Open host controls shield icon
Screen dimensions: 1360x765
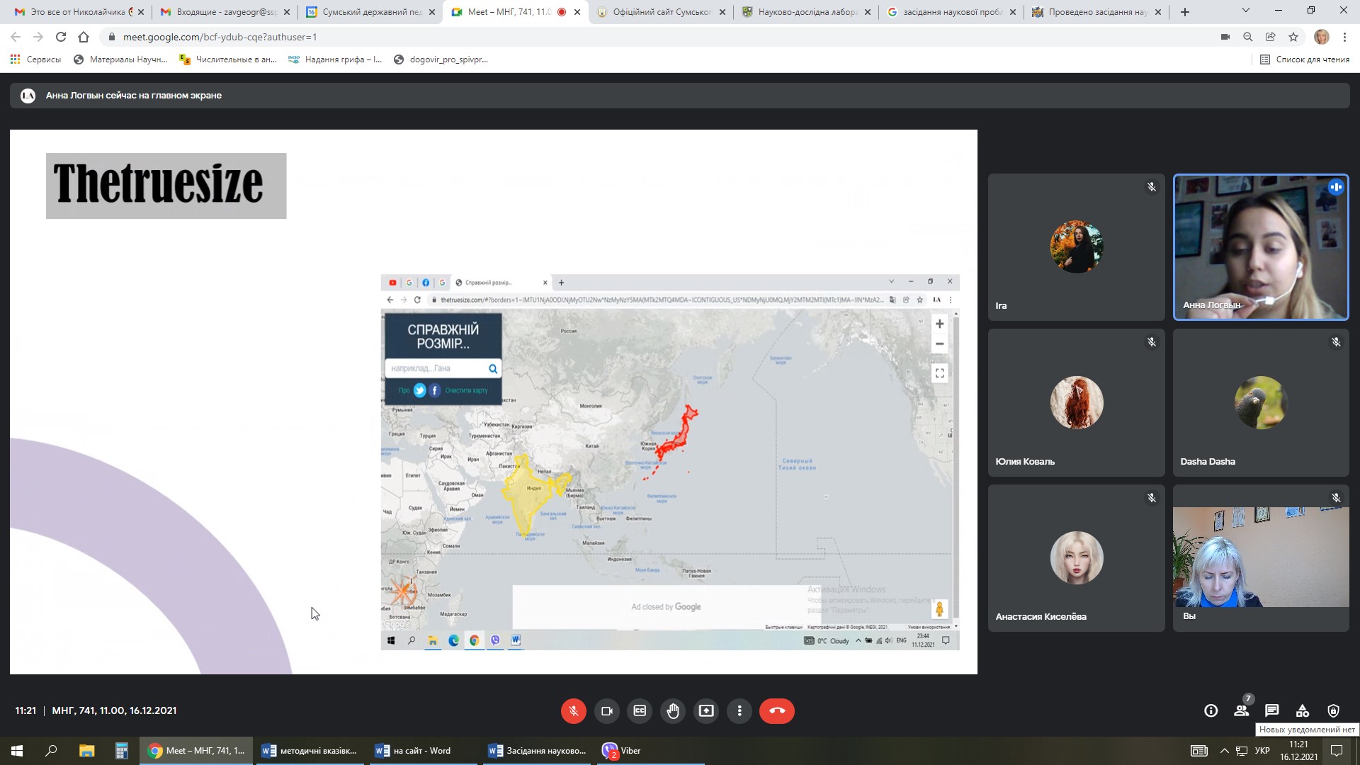[1333, 710]
